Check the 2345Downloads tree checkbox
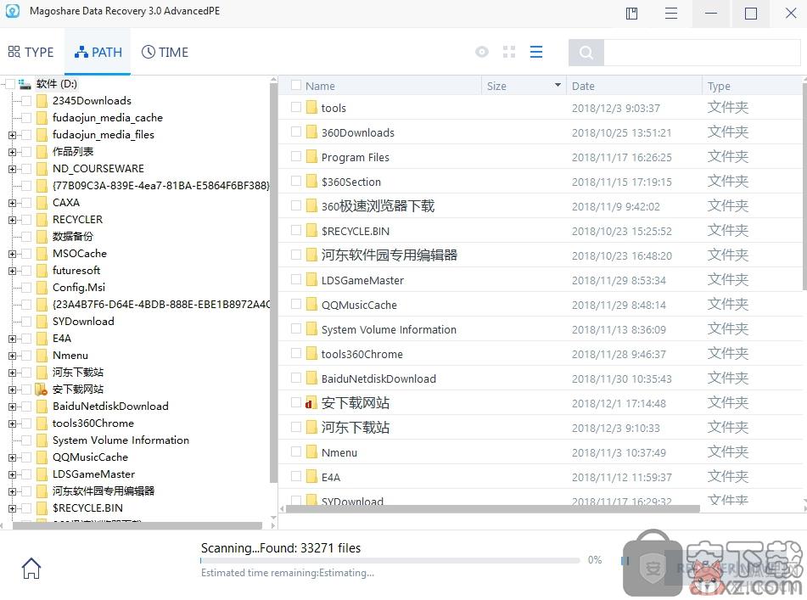This screenshot has width=807, height=600. (x=26, y=100)
